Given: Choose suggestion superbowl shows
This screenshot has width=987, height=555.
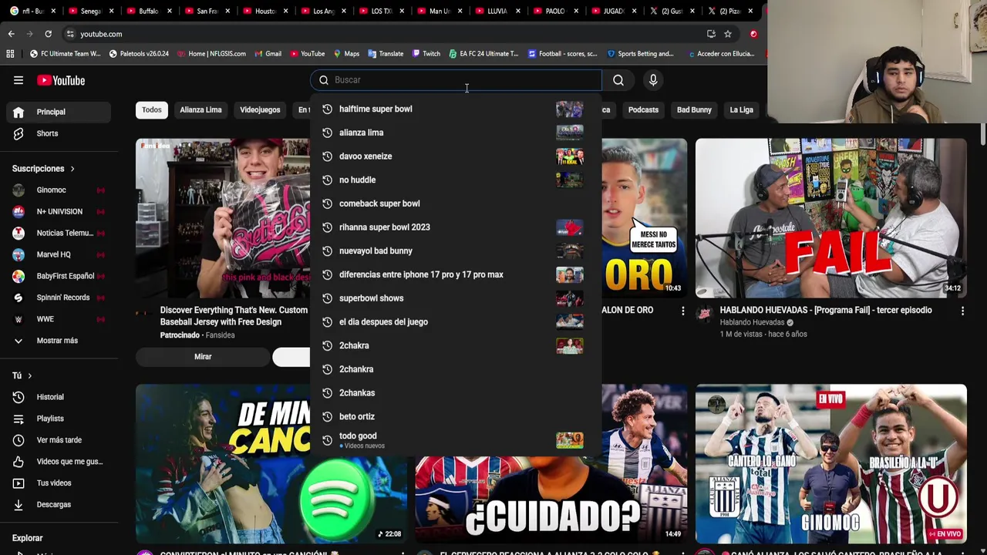Looking at the screenshot, I should pos(455,298).
